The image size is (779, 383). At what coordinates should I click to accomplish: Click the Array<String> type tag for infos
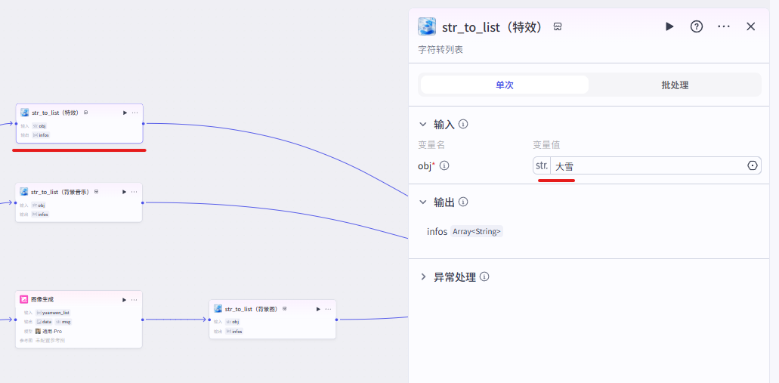[477, 231]
